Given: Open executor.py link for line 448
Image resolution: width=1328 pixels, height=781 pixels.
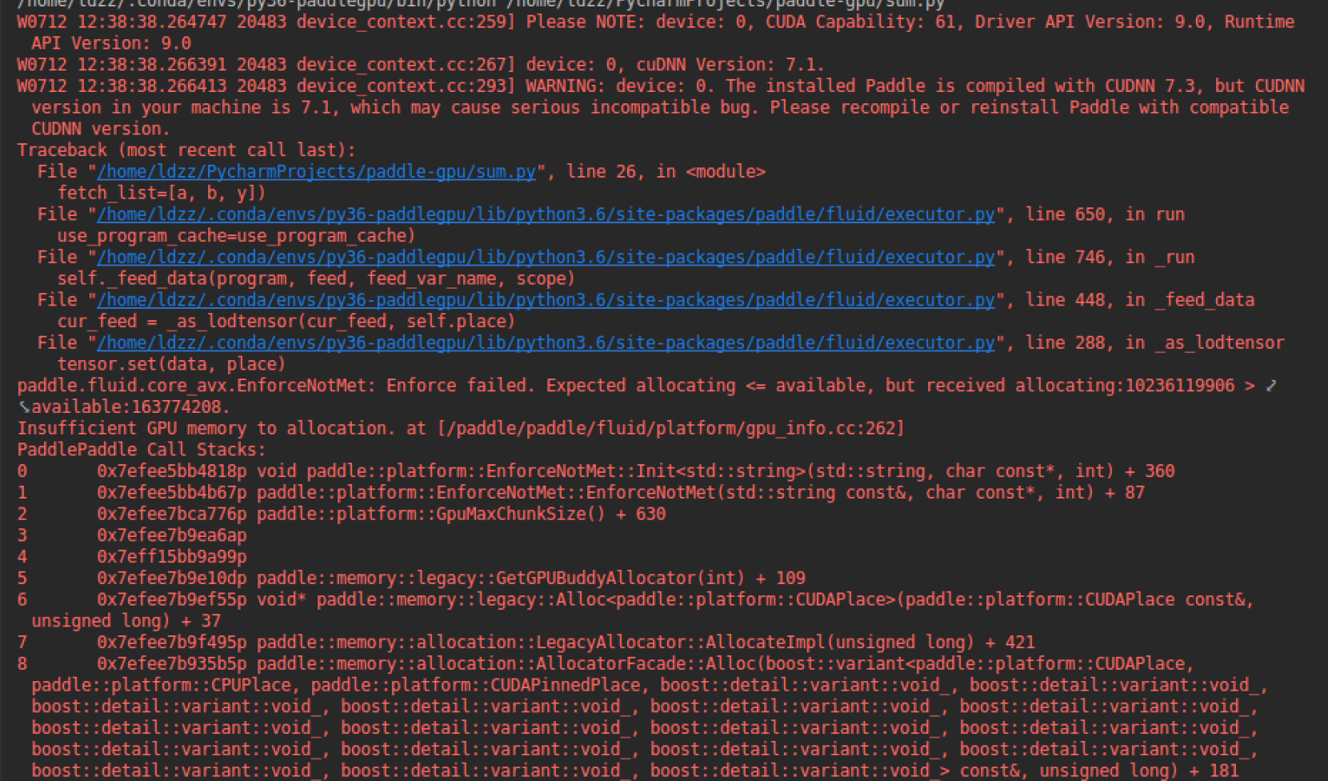Looking at the screenshot, I should click(546, 300).
